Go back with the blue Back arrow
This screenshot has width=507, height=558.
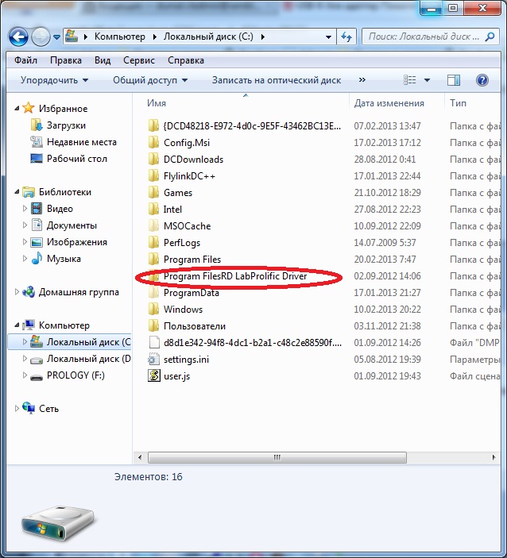tap(18, 37)
